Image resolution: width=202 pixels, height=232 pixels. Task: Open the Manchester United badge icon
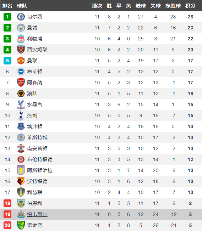21,61
